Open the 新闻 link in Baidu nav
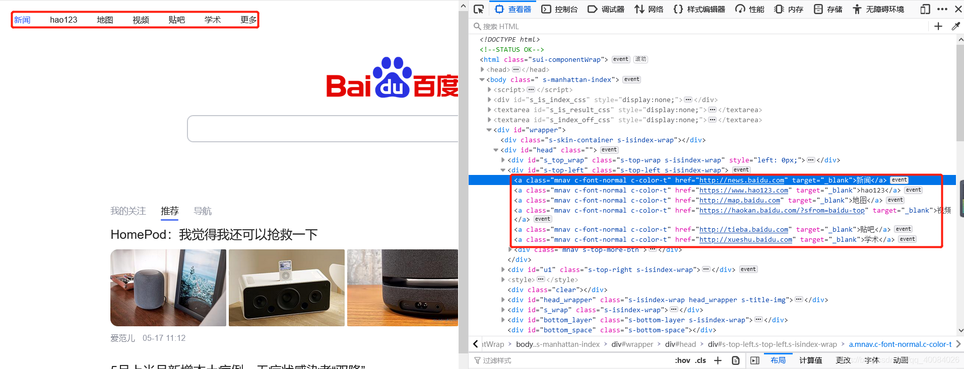Screen dimensions: 964x369 pyautogui.click(x=22, y=20)
